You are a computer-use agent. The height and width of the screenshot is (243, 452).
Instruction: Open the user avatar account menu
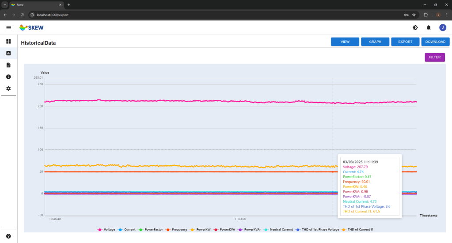tap(442, 27)
